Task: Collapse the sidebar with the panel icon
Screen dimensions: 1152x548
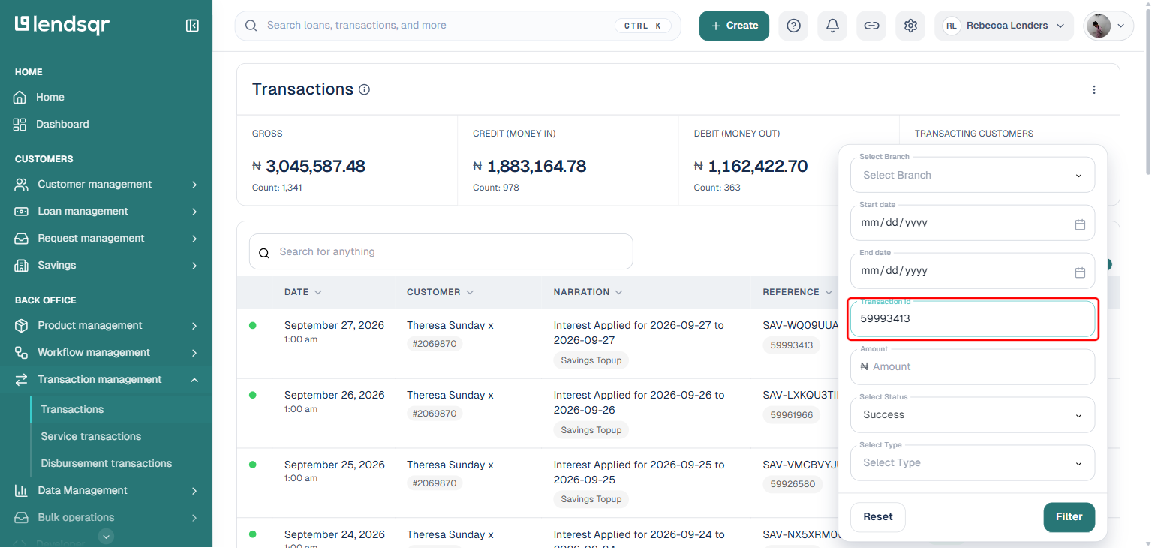Action: 192,26
